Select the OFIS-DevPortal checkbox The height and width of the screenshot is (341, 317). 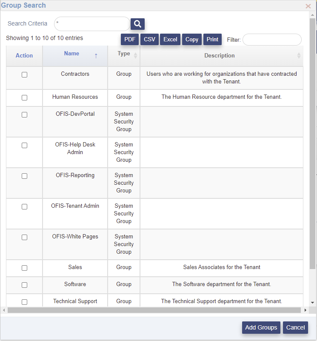pos(24,115)
